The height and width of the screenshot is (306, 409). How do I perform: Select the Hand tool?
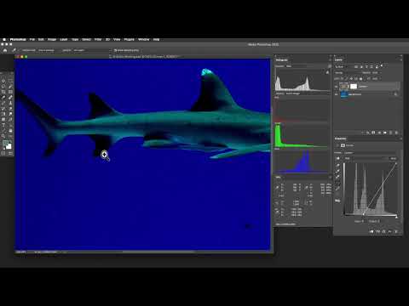coord(10,131)
